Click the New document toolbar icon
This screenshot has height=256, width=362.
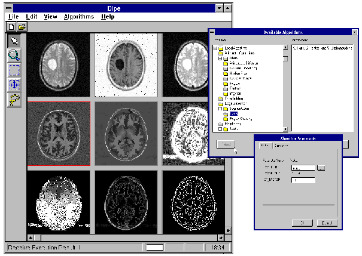(x=11, y=27)
